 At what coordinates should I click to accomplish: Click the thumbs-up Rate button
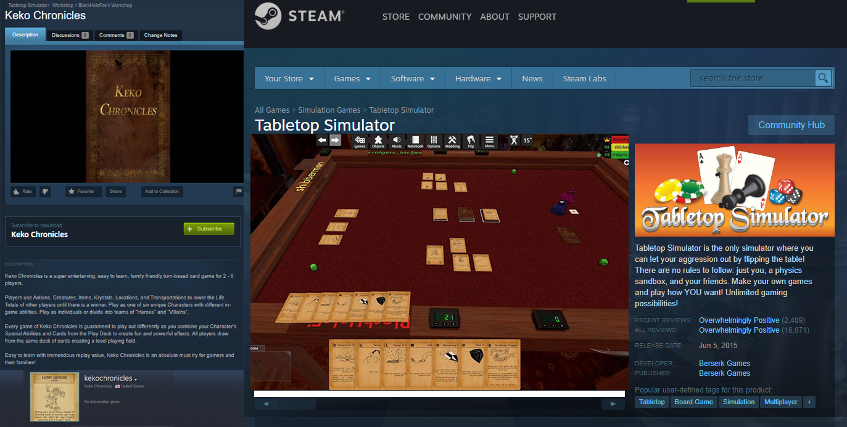point(23,192)
